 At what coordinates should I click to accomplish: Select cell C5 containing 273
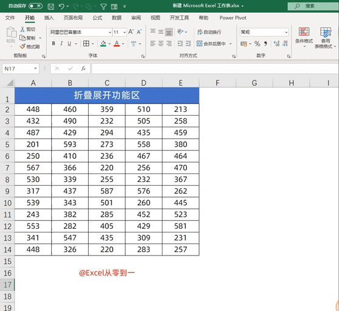pyautogui.click(x=107, y=144)
